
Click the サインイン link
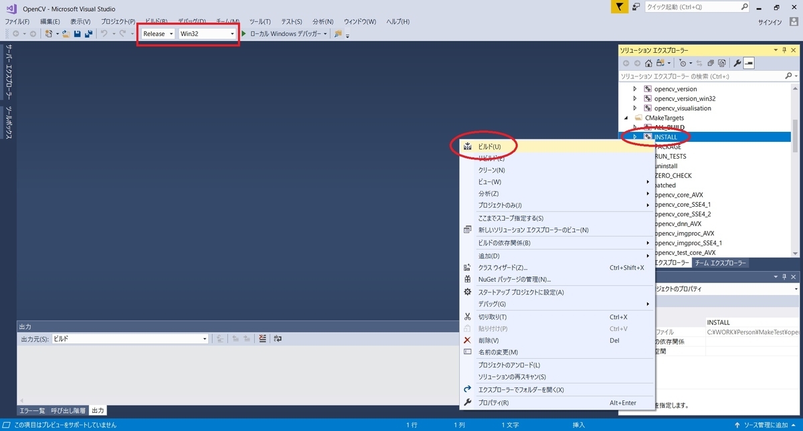pos(770,21)
